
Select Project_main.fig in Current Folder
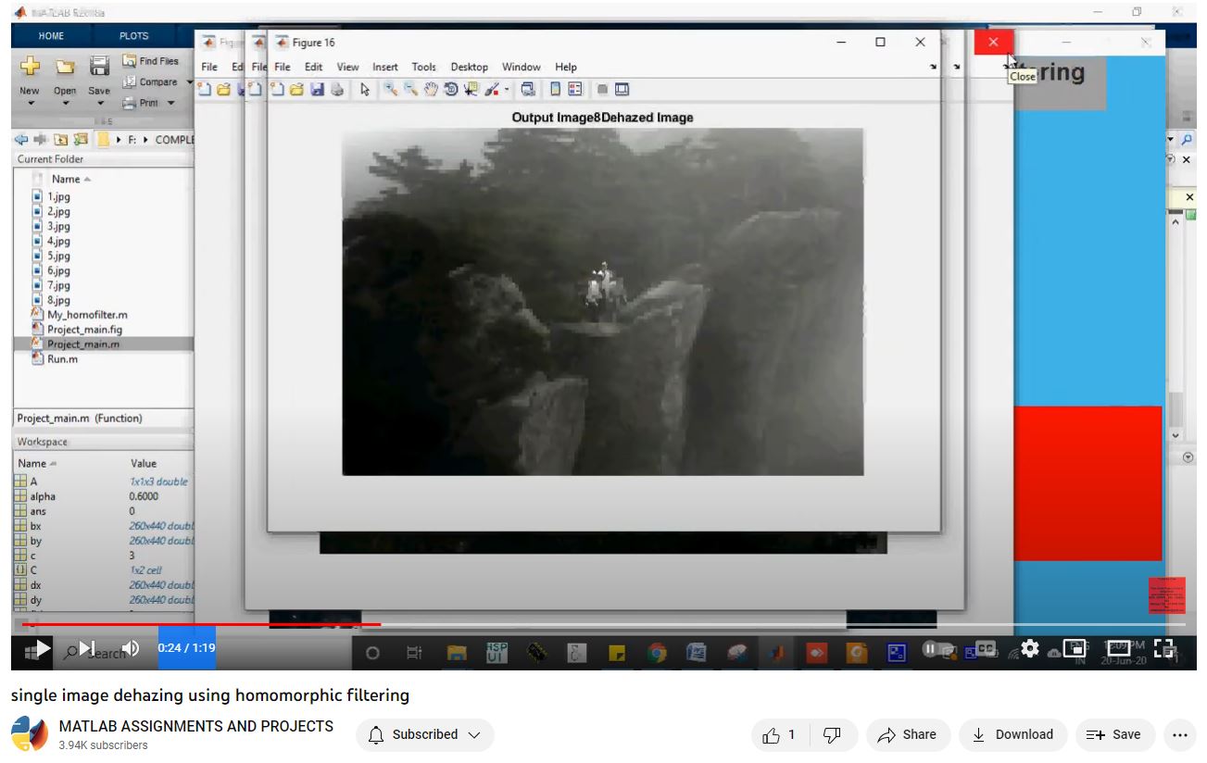click(x=84, y=330)
